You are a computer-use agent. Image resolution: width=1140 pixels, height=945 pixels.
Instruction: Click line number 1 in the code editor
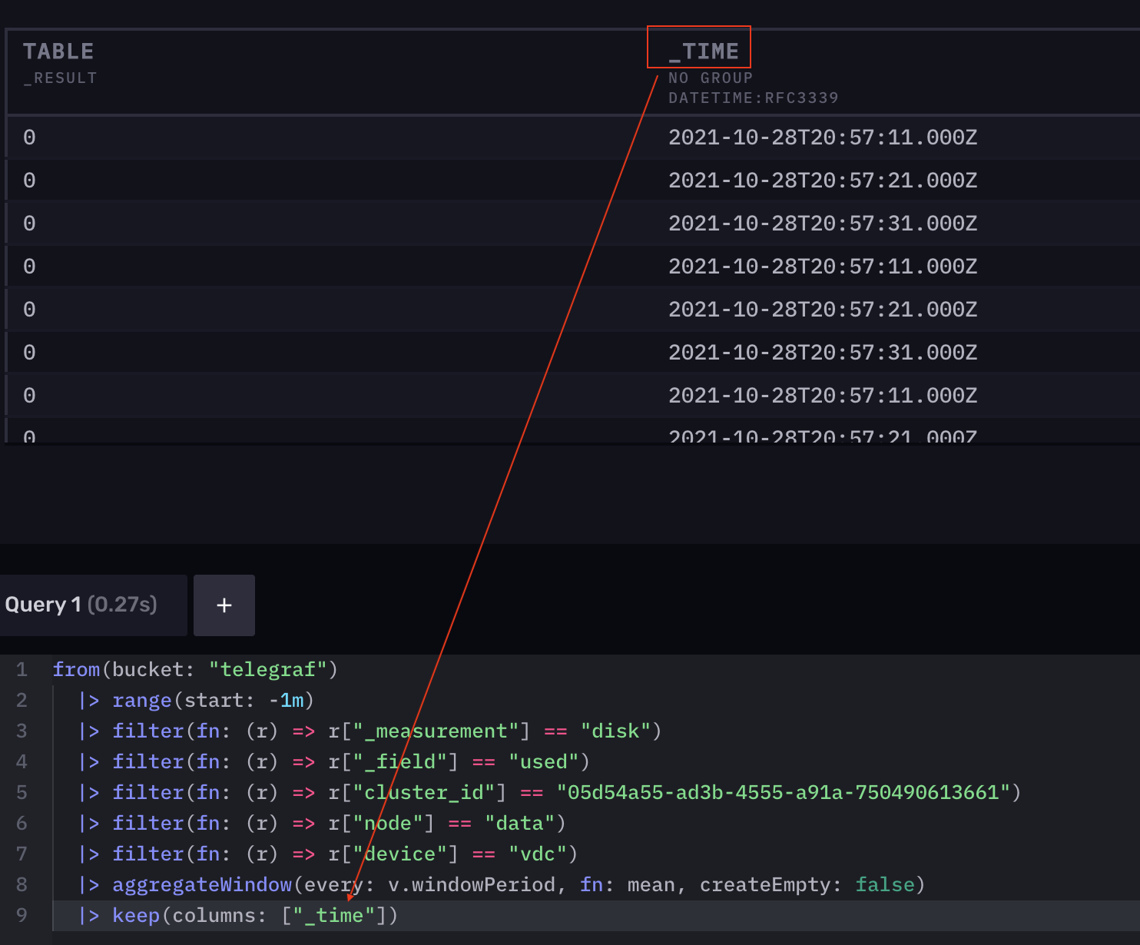coord(22,669)
